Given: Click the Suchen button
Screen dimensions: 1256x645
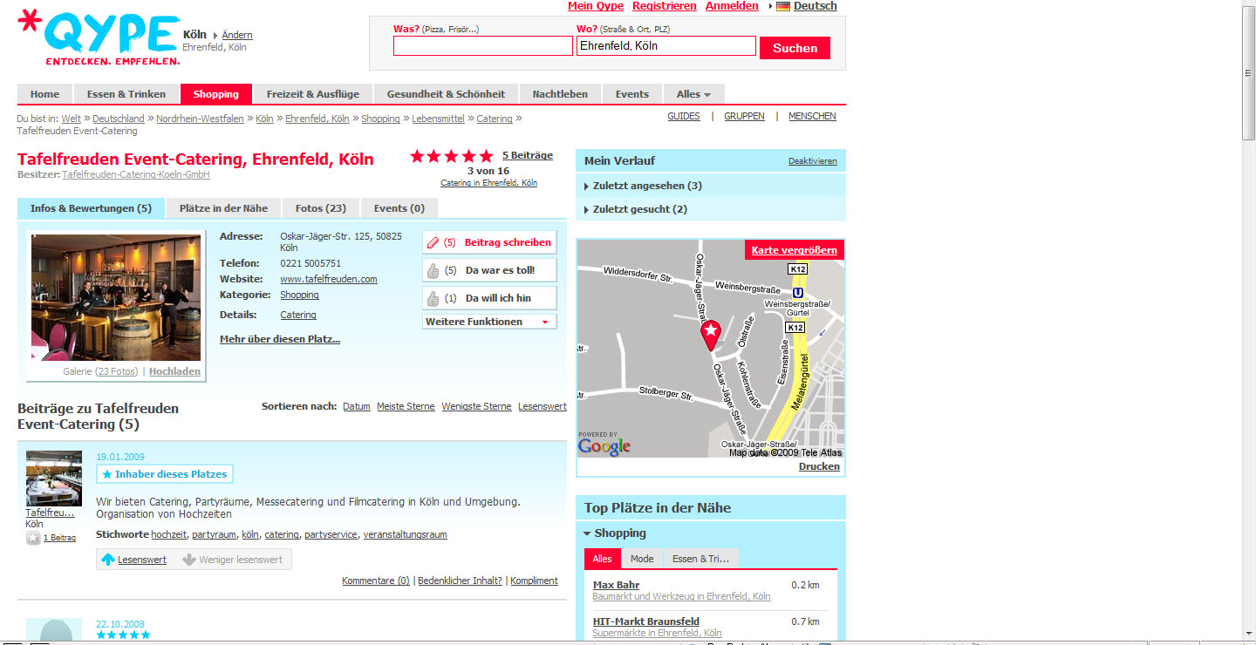Looking at the screenshot, I should [x=795, y=48].
